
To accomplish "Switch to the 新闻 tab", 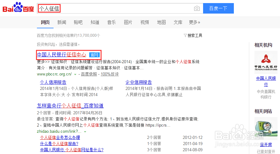I will 62,22.
